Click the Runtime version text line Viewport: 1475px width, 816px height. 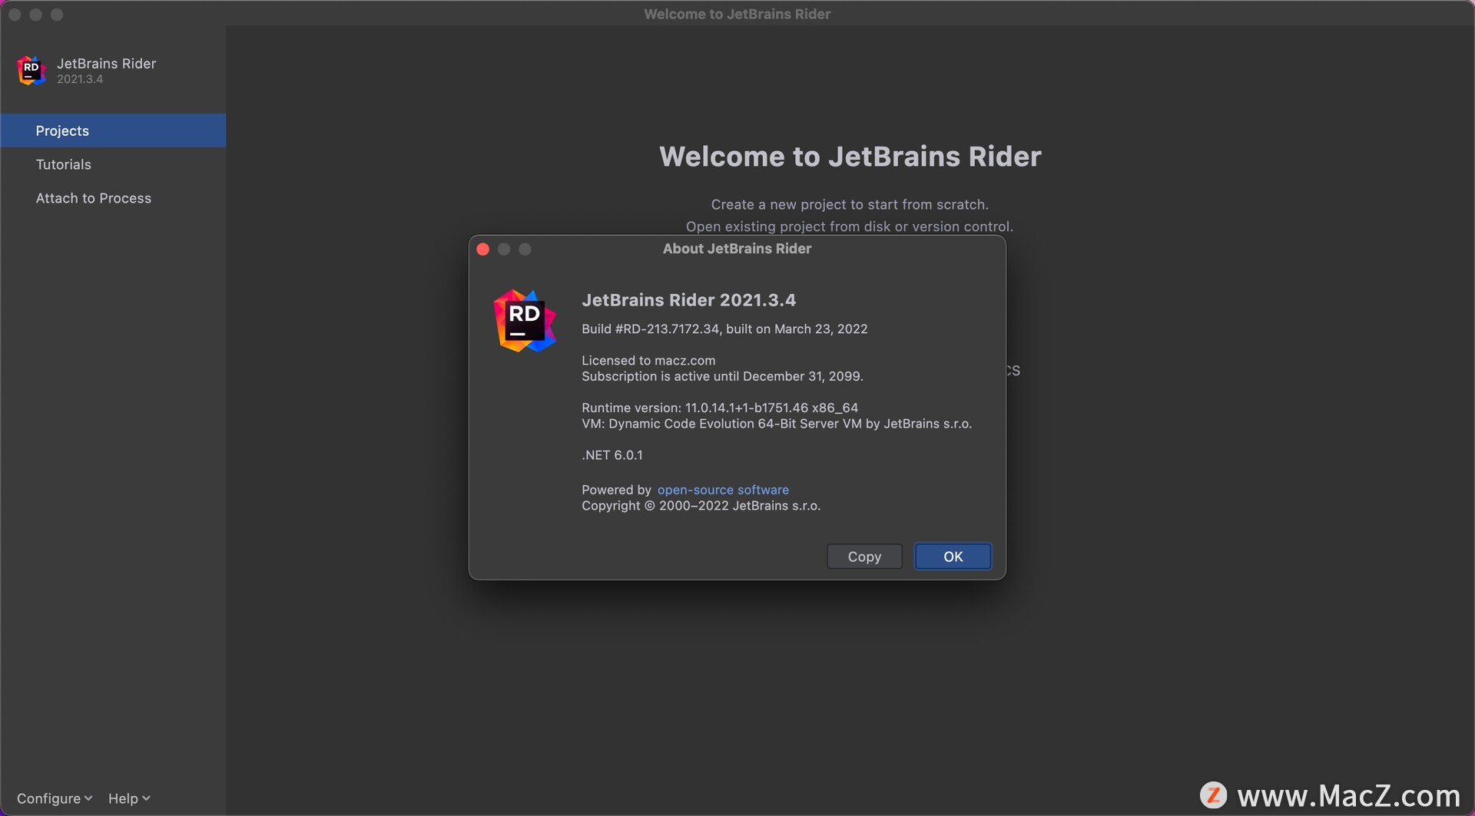click(x=720, y=408)
